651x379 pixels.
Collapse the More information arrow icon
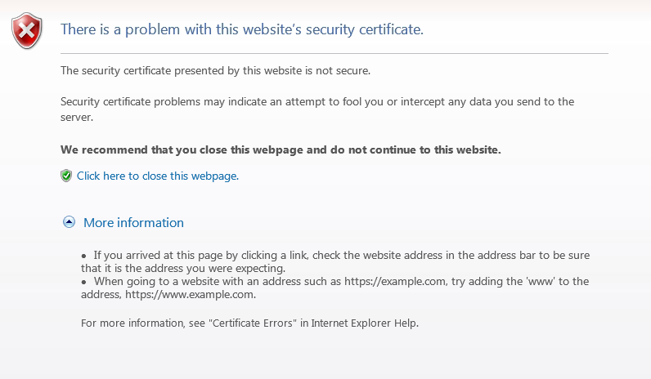tap(69, 222)
